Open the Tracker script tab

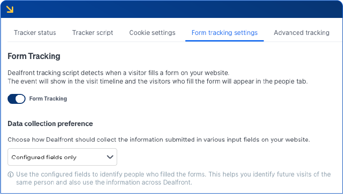pyautogui.click(x=93, y=33)
